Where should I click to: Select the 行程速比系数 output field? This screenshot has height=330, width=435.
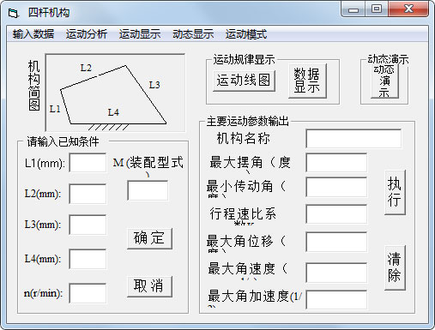coord(336,214)
